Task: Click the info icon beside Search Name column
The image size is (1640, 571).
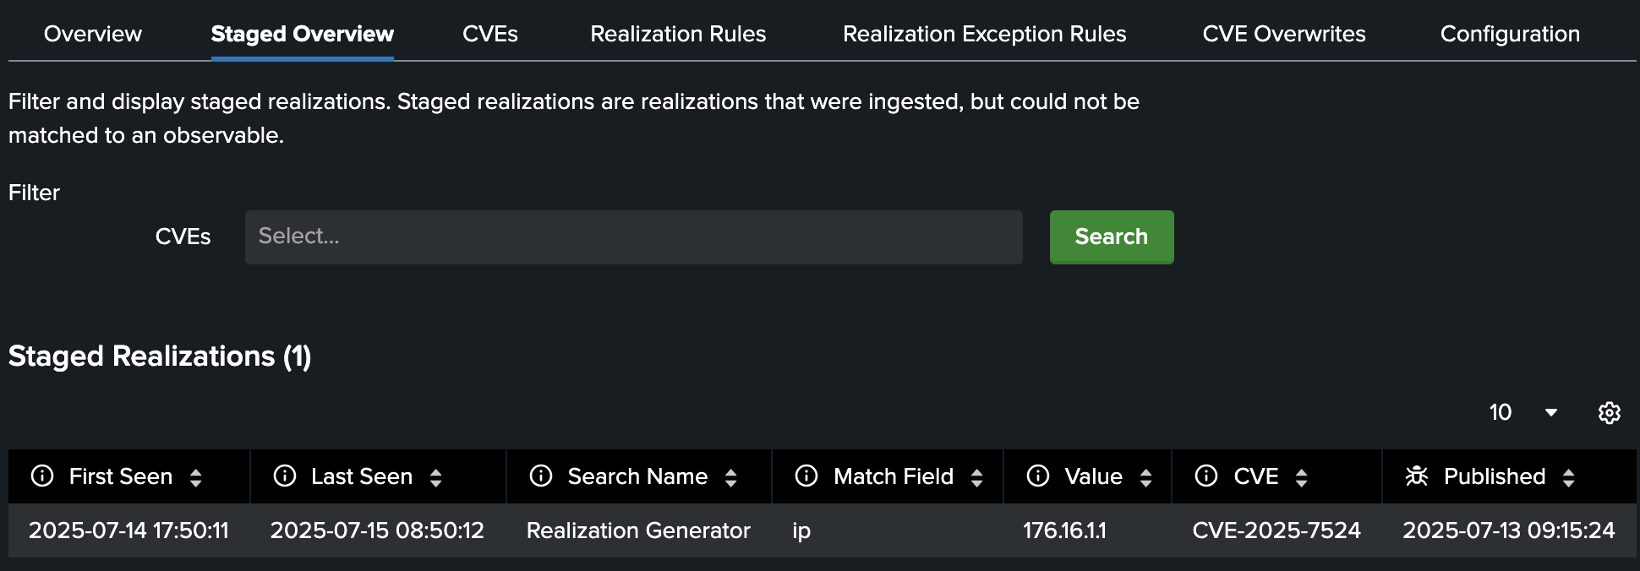Action: point(540,476)
